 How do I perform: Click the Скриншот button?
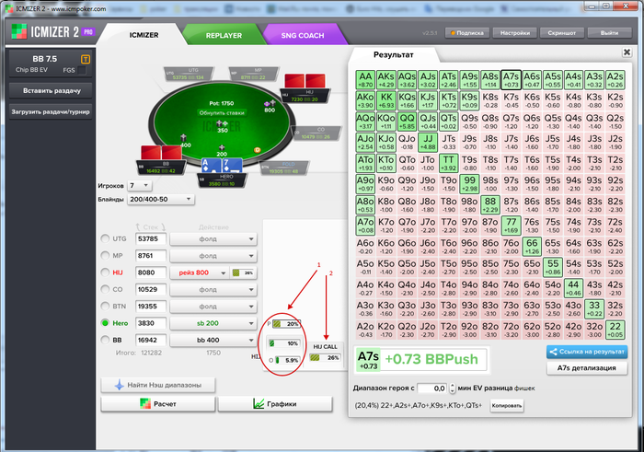click(561, 33)
